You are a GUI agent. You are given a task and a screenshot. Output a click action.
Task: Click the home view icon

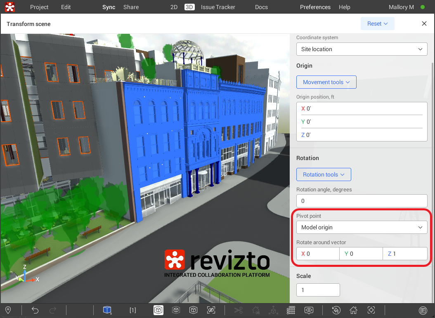coord(353,310)
